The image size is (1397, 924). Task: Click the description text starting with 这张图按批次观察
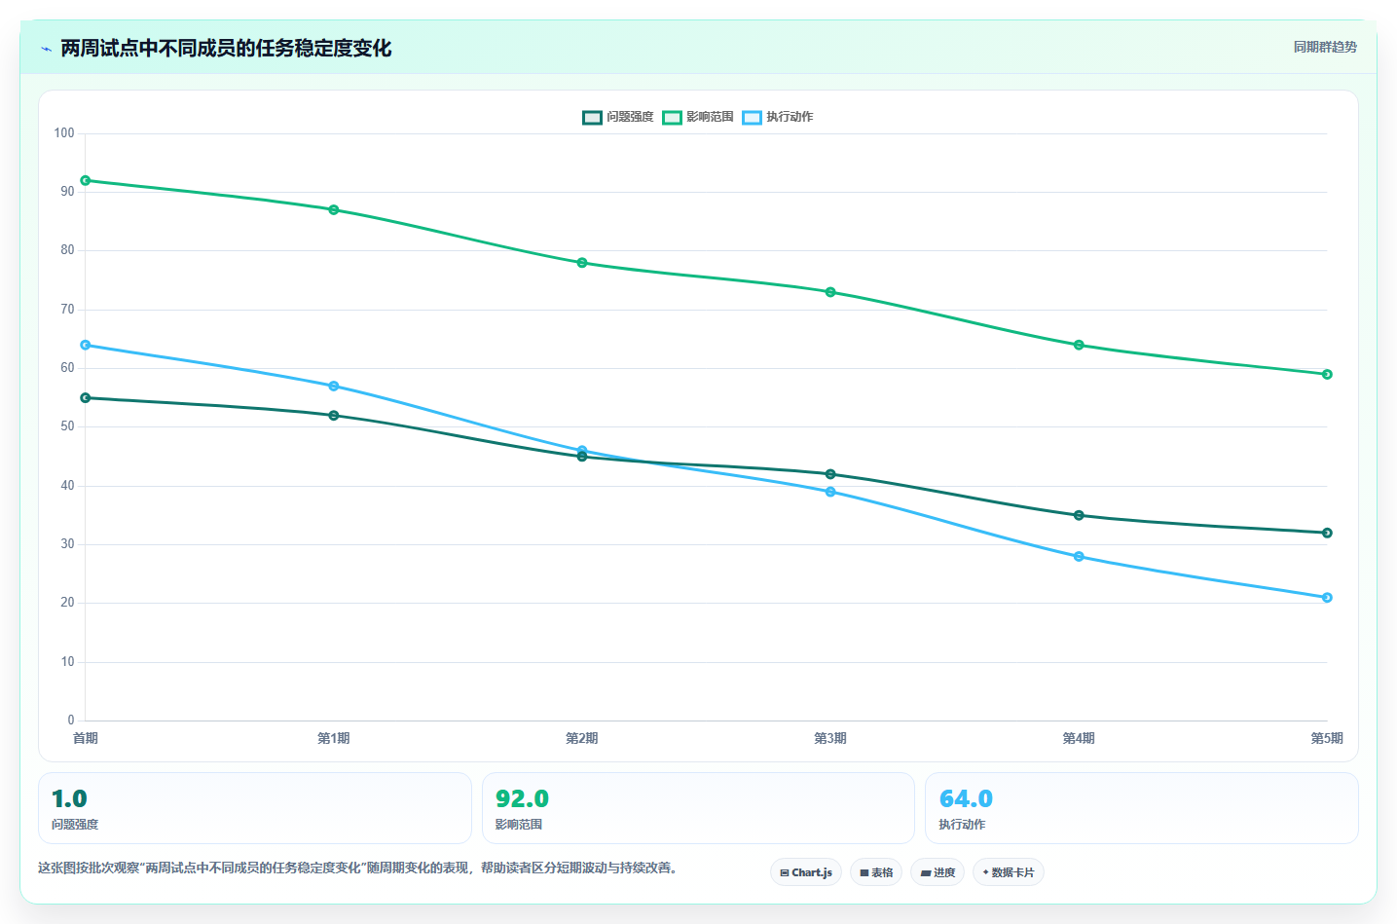[x=357, y=868]
